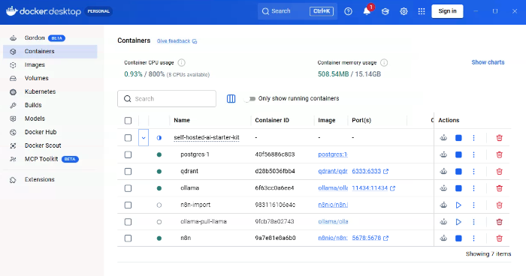Open the Learning center icon

(385, 11)
